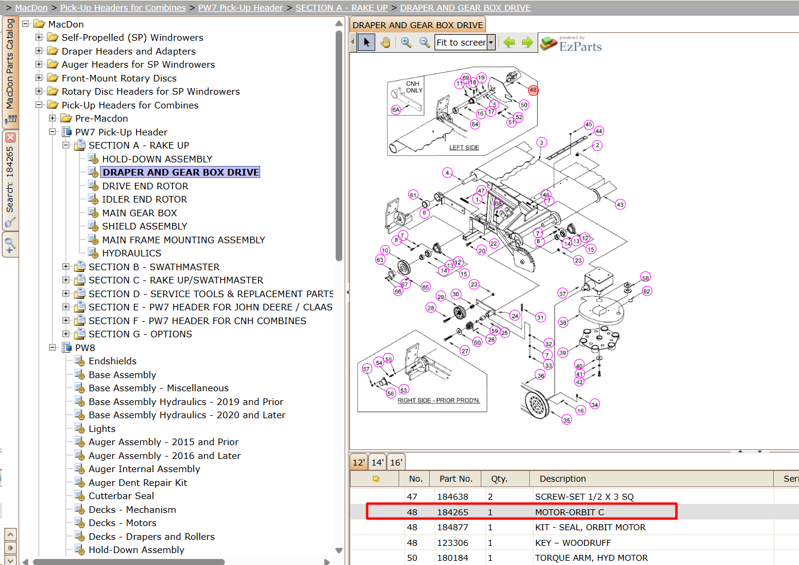Click the tree panel vertical scrollbar
Image resolution: width=799 pixels, height=565 pixels.
339,144
